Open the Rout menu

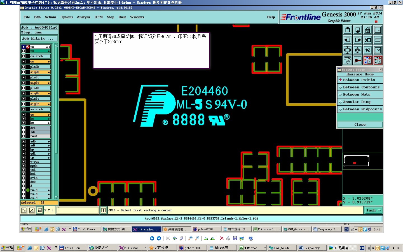122,17
